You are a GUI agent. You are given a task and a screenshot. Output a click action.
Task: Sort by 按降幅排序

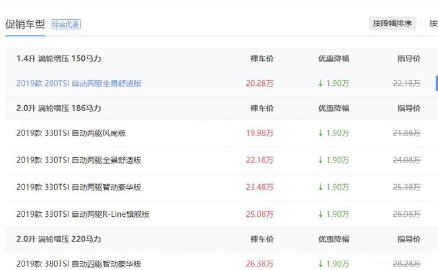pos(392,23)
